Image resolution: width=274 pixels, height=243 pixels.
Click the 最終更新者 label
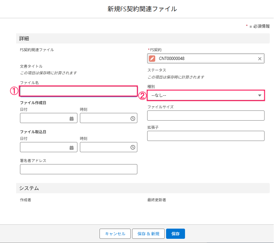[157, 200]
